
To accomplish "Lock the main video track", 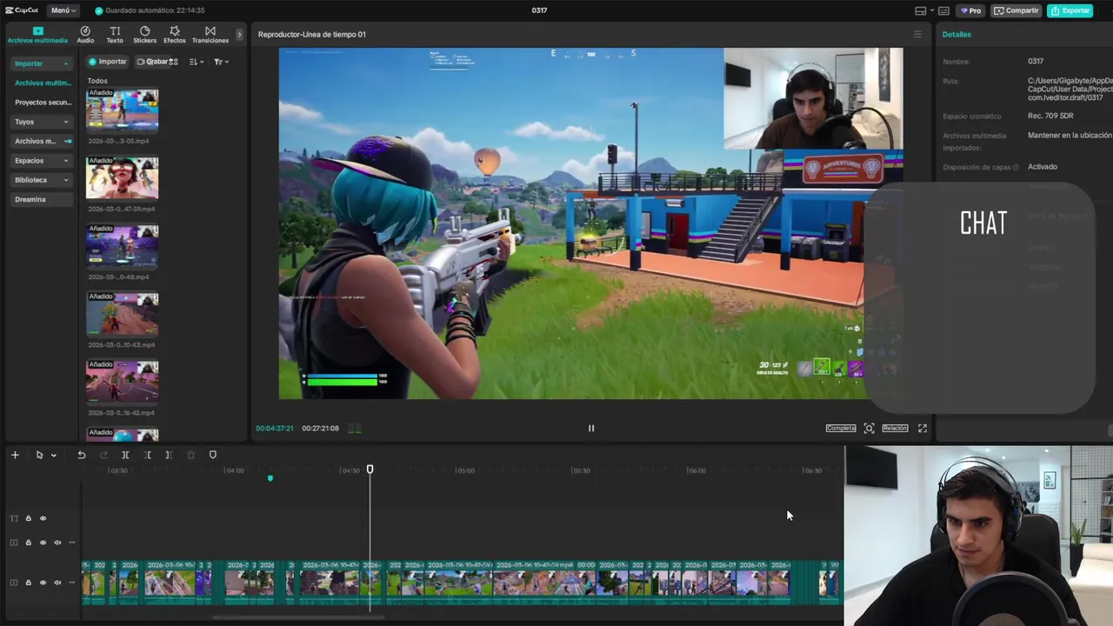I will (28, 583).
